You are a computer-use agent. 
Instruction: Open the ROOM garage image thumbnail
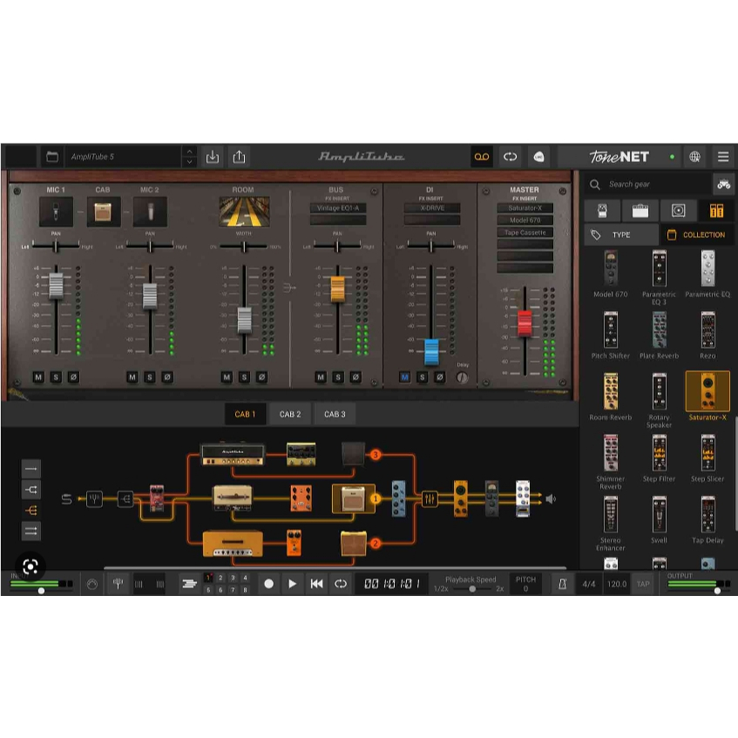pos(244,212)
